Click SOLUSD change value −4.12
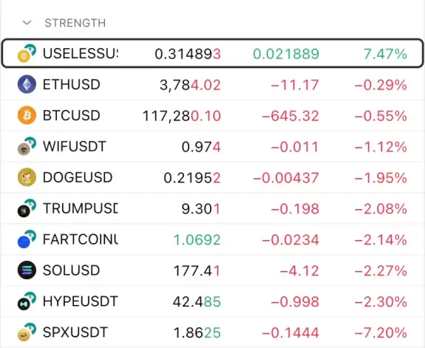Viewport: 425px width, 348px height. tap(299, 270)
